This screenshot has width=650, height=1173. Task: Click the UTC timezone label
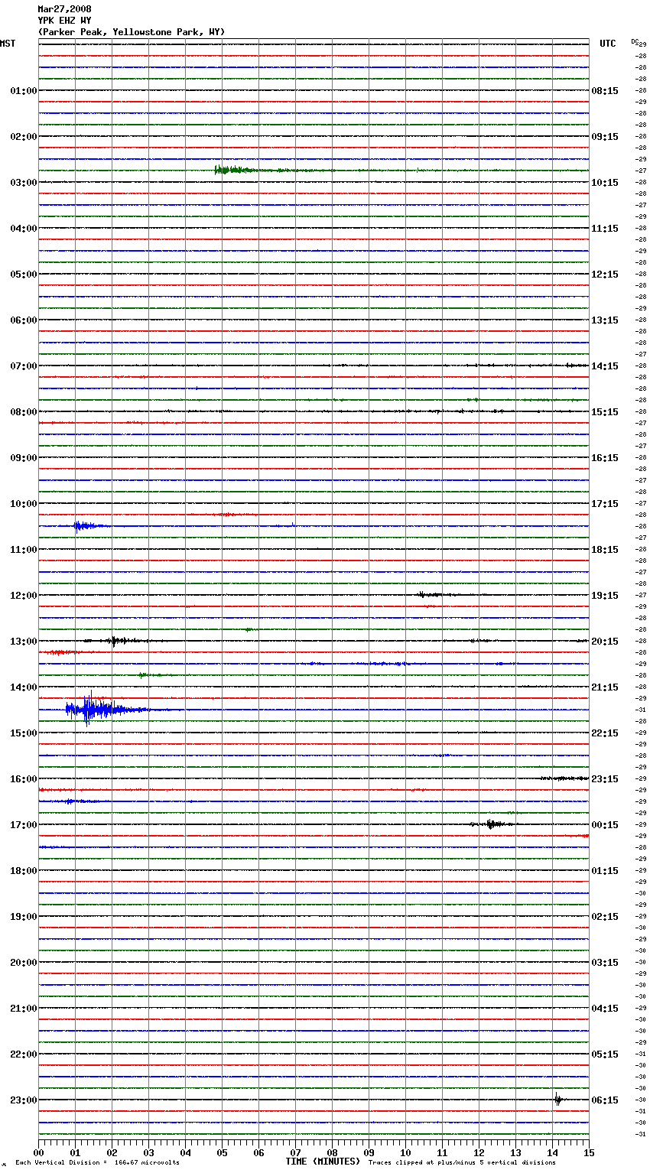pyautogui.click(x=608, y=44)
